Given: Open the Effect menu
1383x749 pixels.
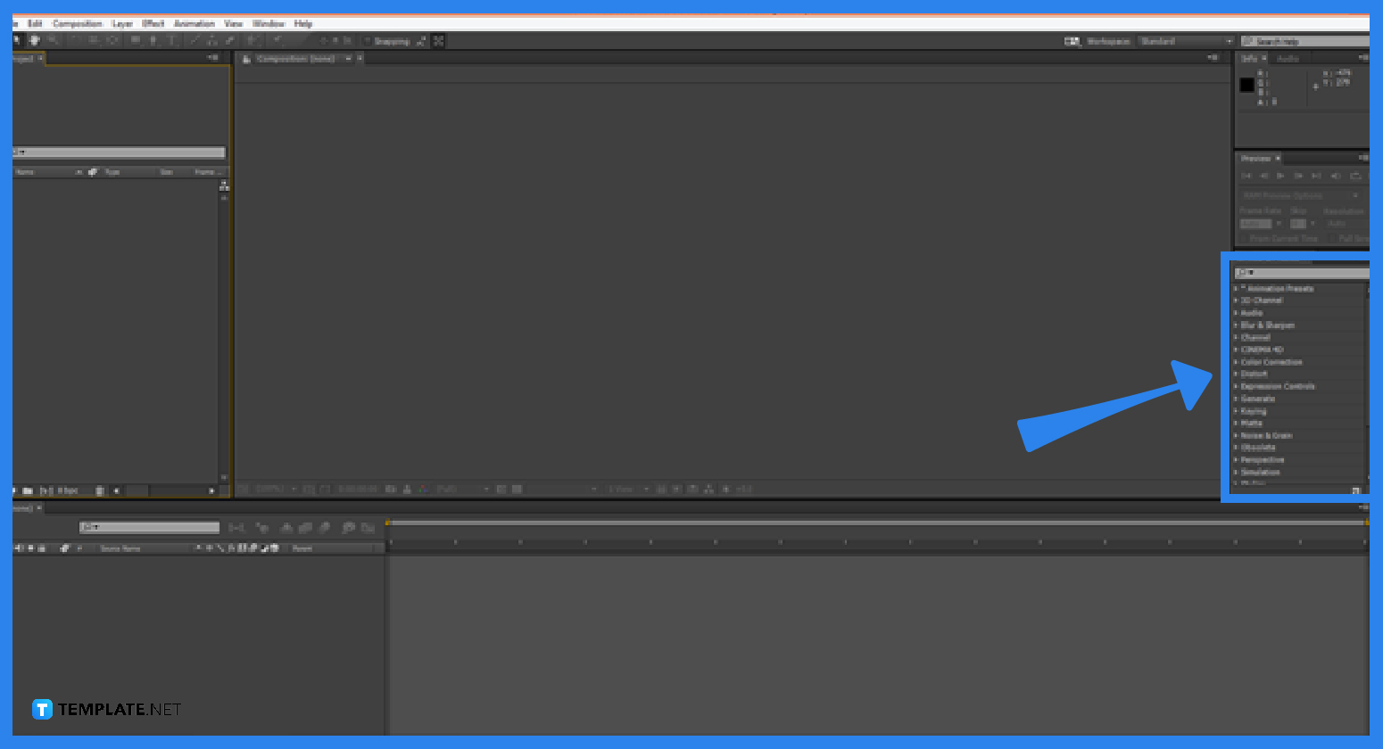Looking at the screenshot, I should [x=153, y=23].
